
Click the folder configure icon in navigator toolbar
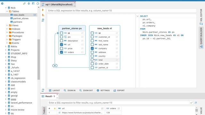tap(33, 4)
